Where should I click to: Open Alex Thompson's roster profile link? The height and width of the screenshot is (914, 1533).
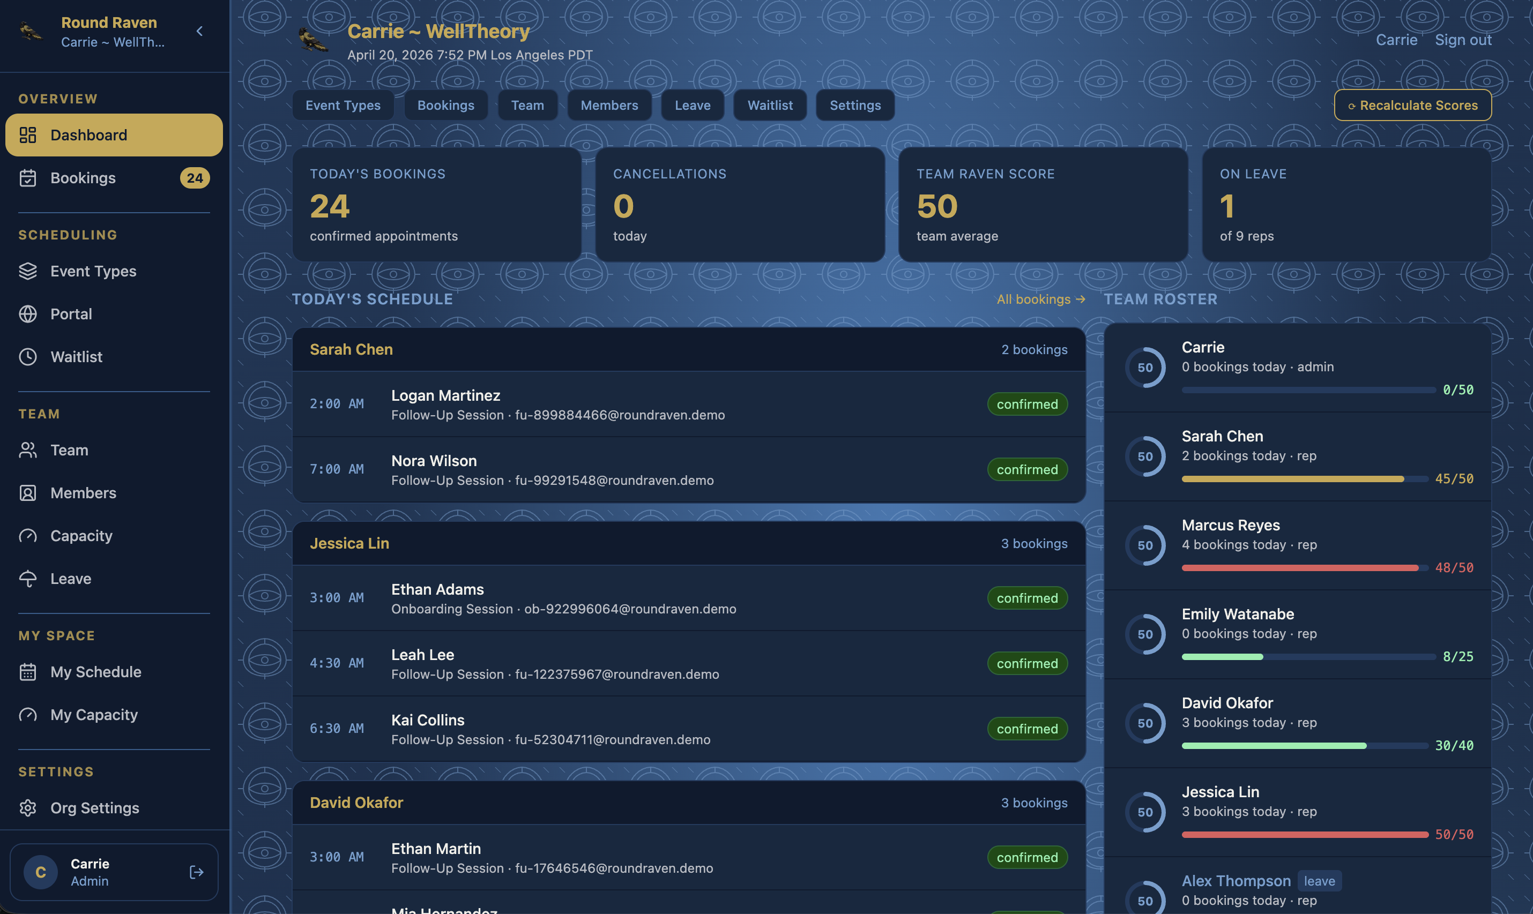(x=1236, y=881)
